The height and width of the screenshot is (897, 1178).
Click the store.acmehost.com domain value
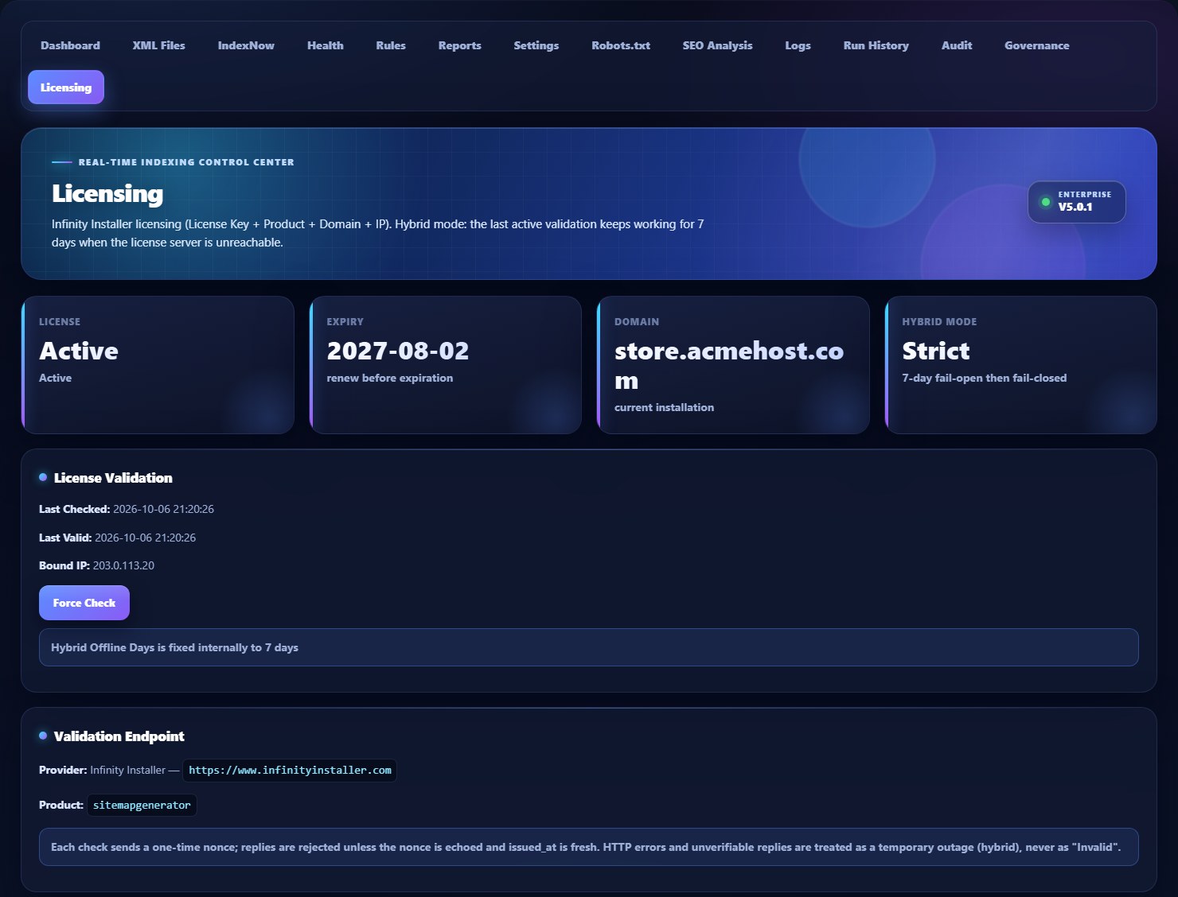(x=728, y=365)
